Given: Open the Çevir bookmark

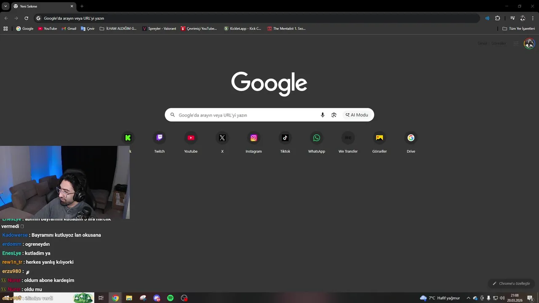Looking at the screenshot, I should pos(88,29).
